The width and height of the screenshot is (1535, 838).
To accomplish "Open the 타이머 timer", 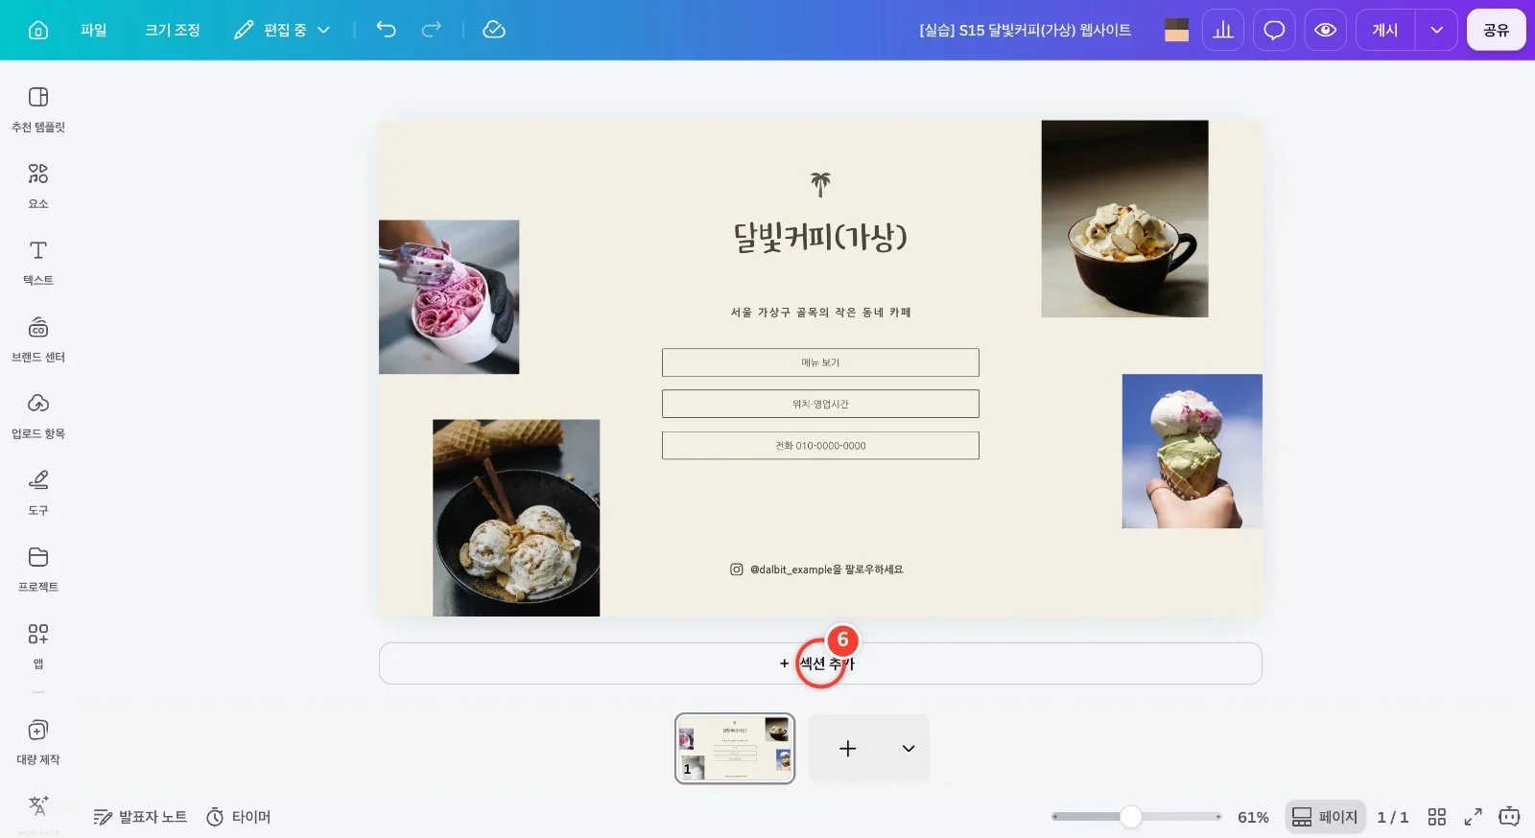I will pos(239,817).
